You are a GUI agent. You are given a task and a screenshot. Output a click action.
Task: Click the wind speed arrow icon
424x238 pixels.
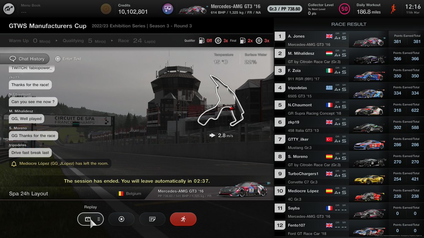coord(212,135)
